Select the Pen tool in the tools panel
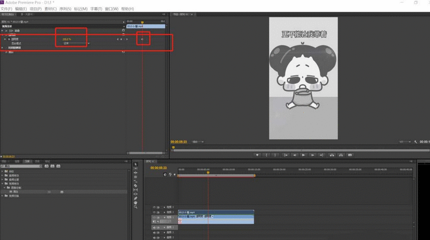The height and width of the screenshot is (240, 430). pos(136,198)
